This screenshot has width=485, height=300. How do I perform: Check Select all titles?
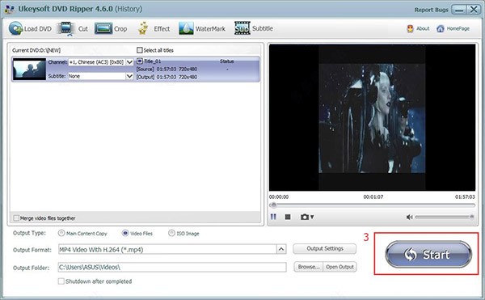tap(140, 50)
